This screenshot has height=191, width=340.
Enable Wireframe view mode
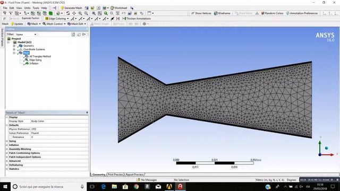tap(222, 13)
